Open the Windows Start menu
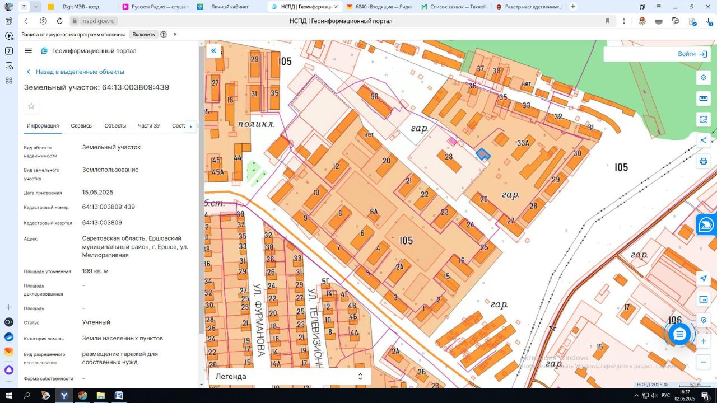This screenshot has width=717, height=403. [9, 396]
